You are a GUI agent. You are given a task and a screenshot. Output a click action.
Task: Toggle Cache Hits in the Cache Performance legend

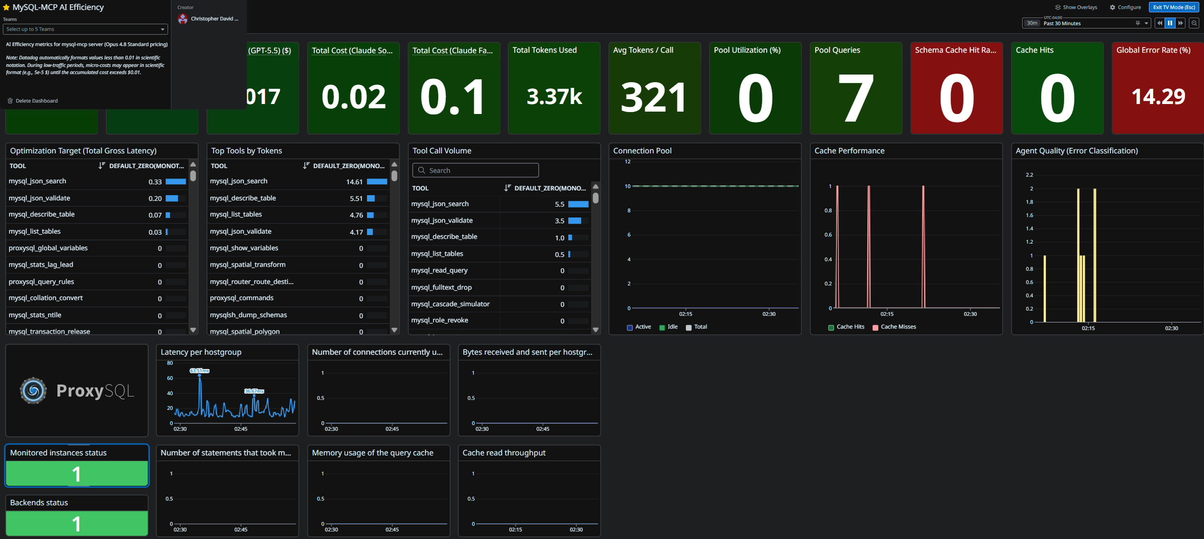click(x=847, y=327)
